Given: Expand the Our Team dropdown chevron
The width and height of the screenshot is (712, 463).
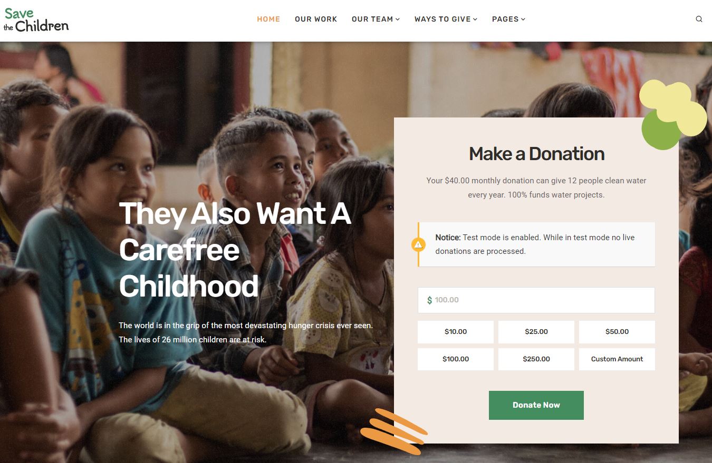Looking at the screenshot, I should pos(398,19).
